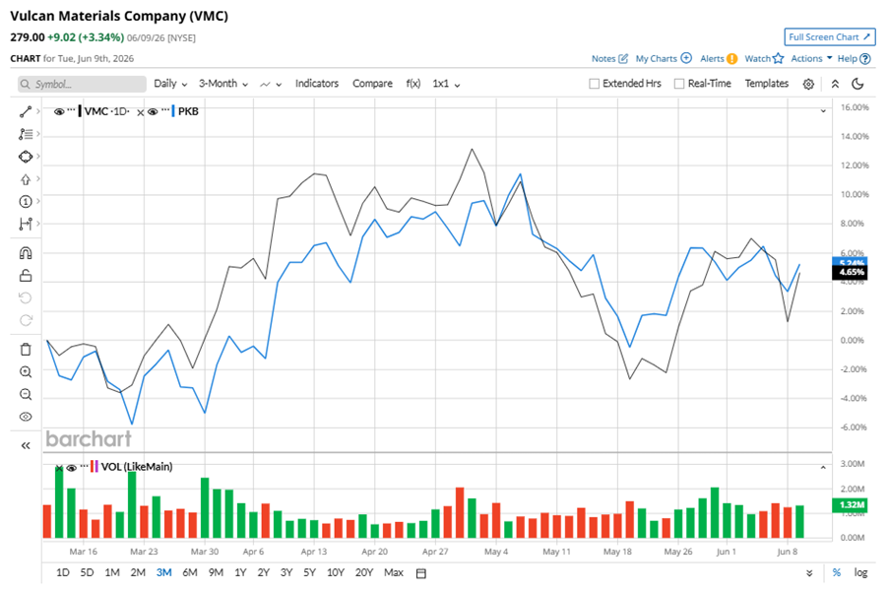Toggle VOL indicator visibility eye
Screen dimensions: 888x592
[71, 468]
